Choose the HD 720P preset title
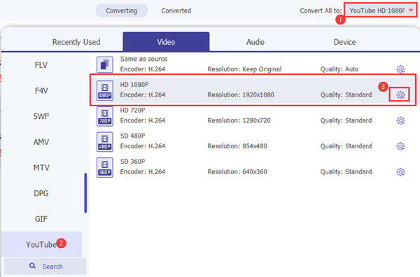The height and width of the screenshot is (277, 420). point(132,111)
